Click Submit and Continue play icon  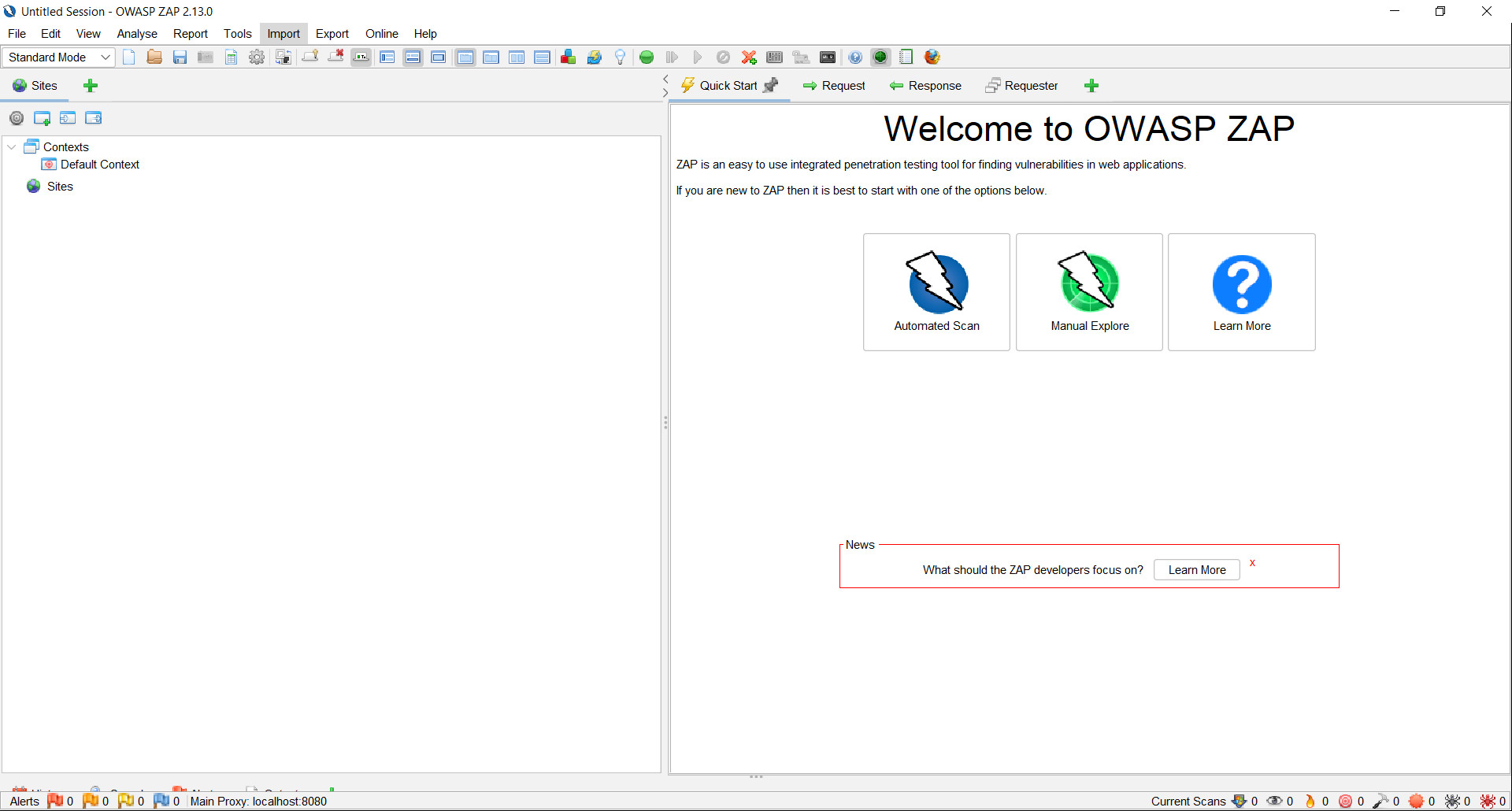coord(698,57)
